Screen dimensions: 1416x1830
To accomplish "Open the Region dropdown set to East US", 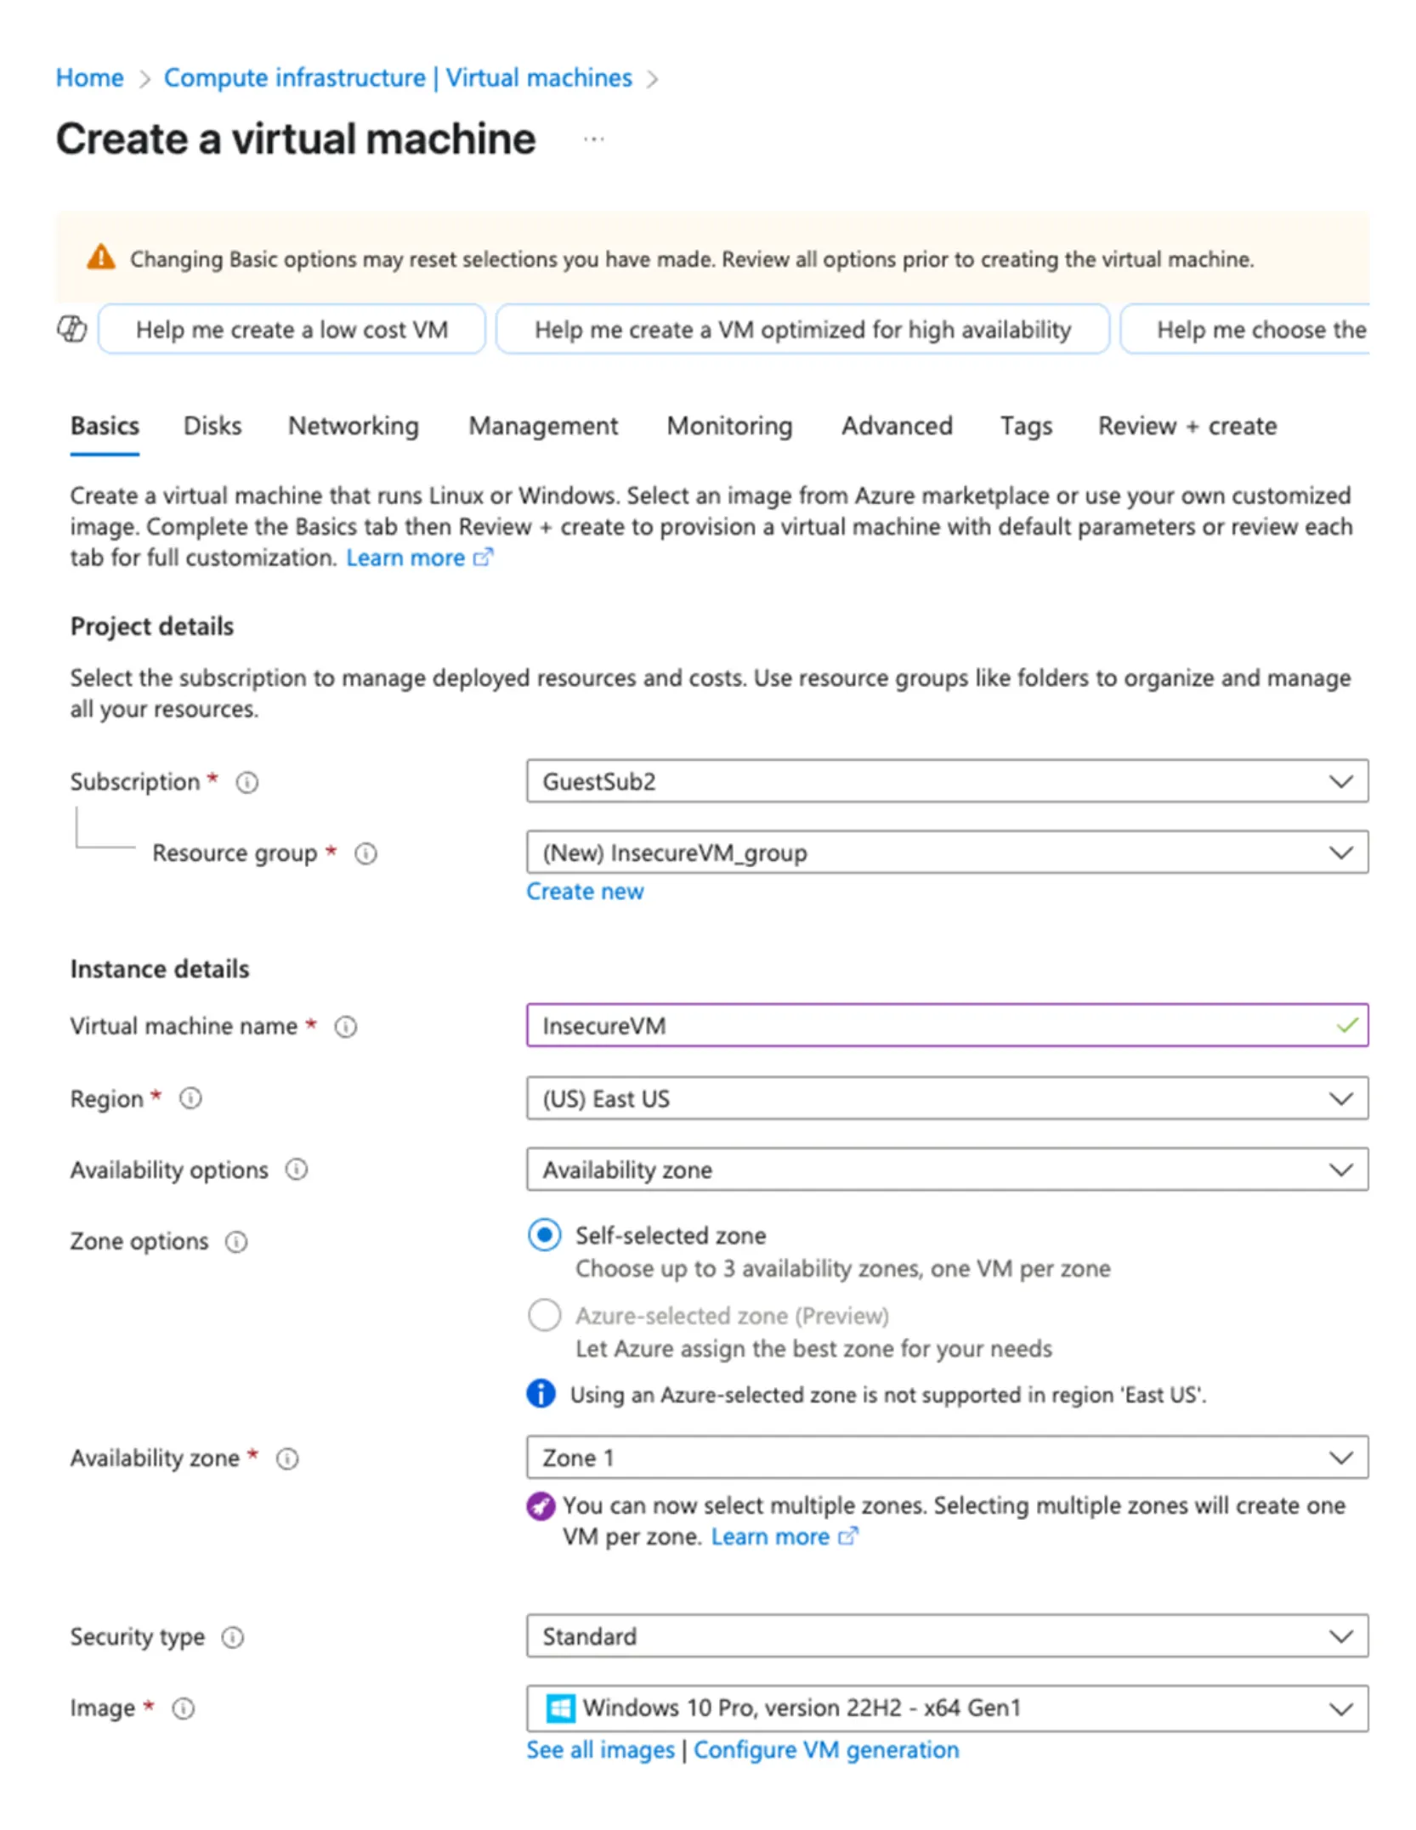I will [947, 1098].
